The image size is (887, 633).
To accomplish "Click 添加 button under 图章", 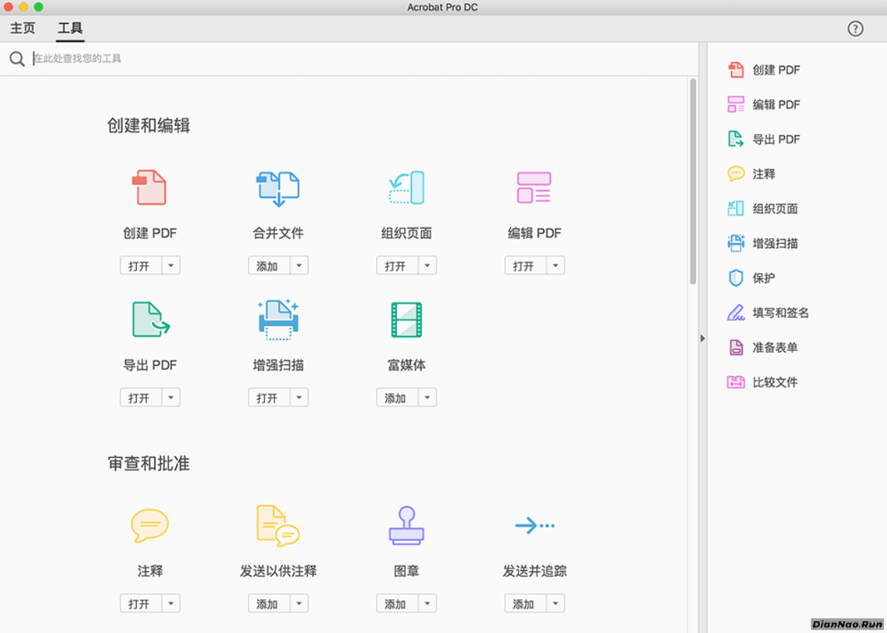I will (x=397, y=604).
